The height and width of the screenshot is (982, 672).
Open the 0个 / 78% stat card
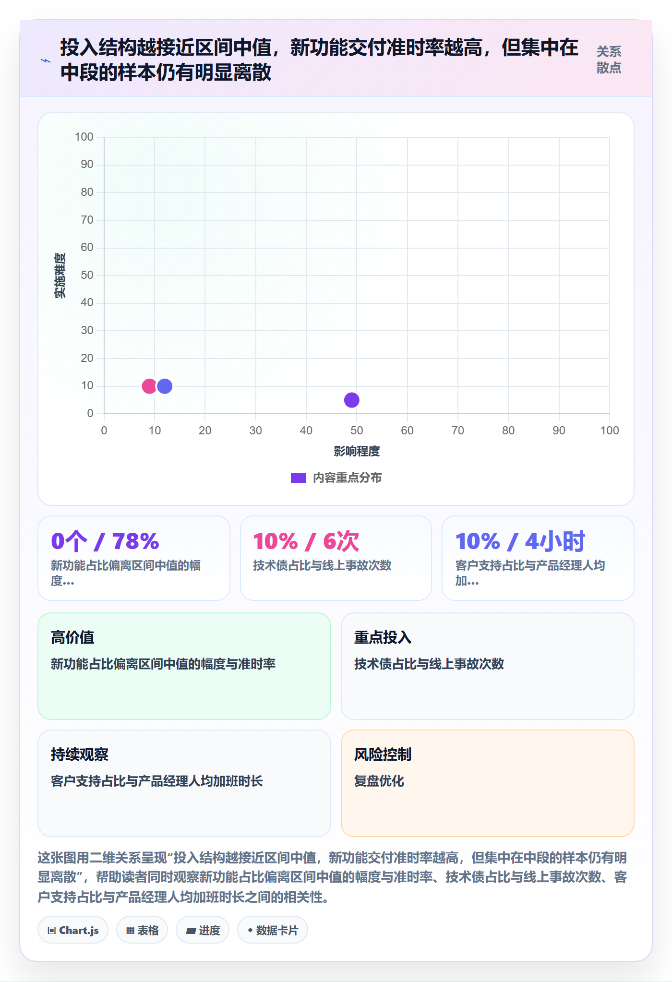[134, 558]
